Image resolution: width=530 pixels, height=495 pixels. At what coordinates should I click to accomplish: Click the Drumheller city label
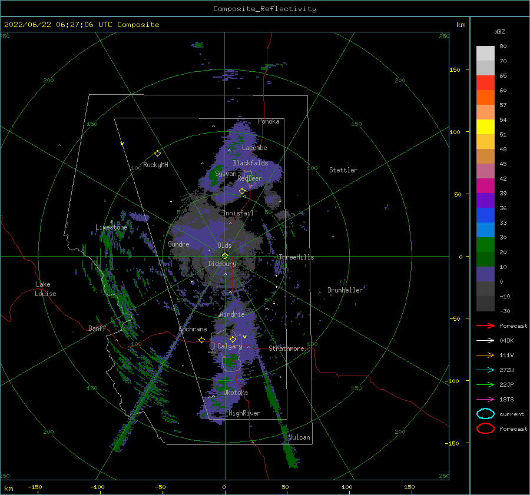[x=344, y=290]
